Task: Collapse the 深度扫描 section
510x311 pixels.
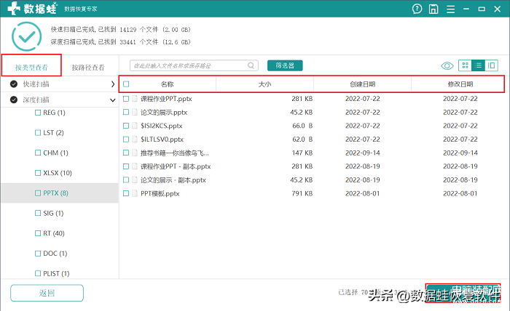Action: 112,100
